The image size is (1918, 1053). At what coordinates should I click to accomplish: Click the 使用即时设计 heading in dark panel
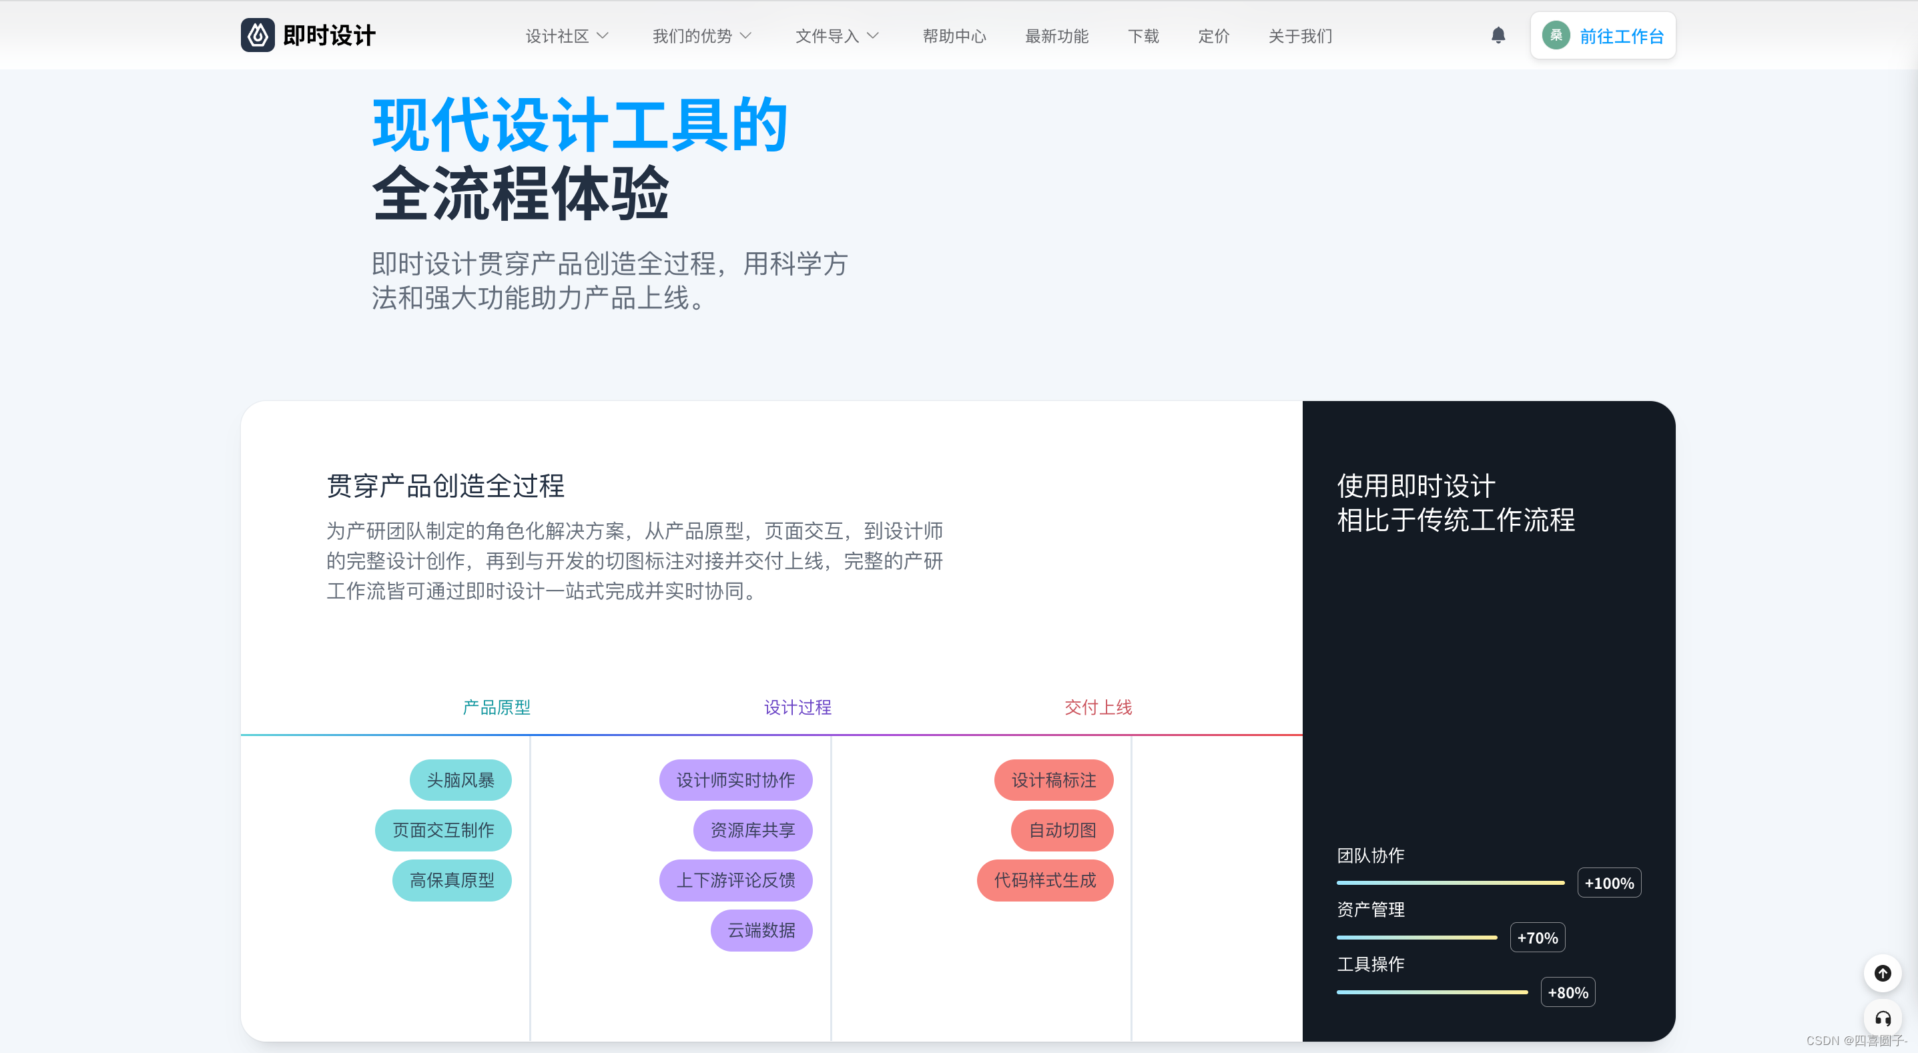1415,486
